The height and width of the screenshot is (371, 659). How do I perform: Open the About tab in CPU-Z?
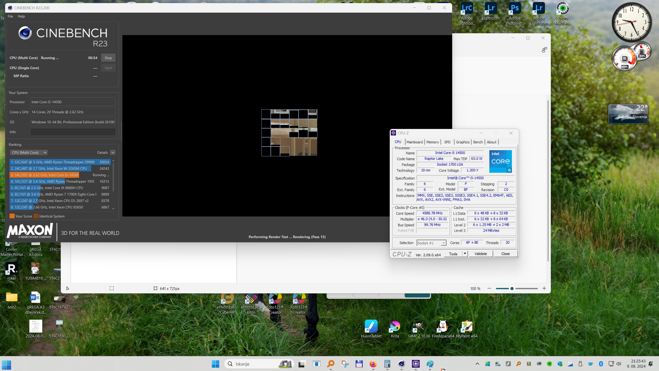492,142
